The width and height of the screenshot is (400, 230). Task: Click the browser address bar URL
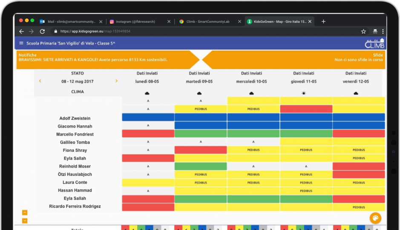tap(95, 31)
